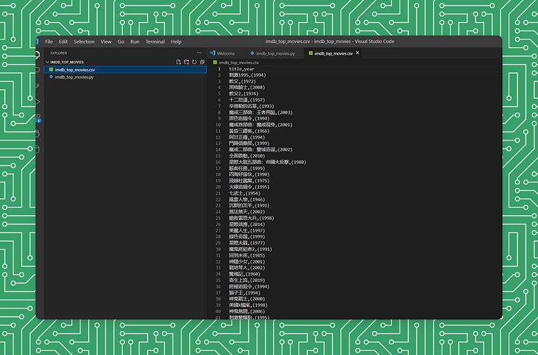Open Run and Debug from activity bar
The image size is (538, 355).
[38, 102]
